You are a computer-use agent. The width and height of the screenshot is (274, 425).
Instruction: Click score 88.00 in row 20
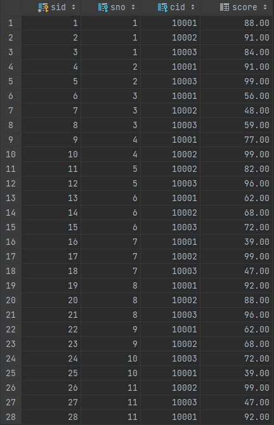tap(237, 300)
